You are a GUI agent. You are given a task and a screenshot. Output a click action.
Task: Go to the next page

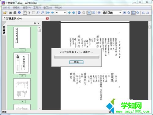(x=69, y=13)
